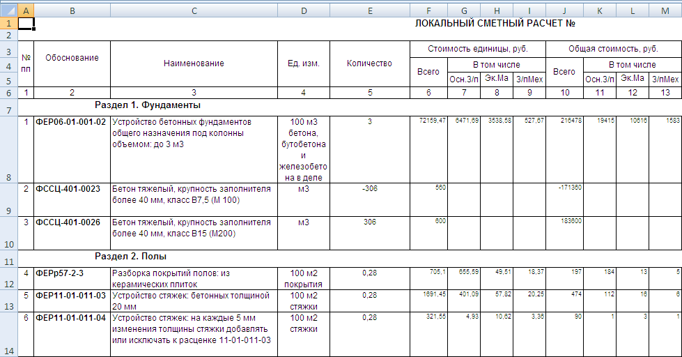Select column C header
682x357 pixels.
click(x=194, y=10)
